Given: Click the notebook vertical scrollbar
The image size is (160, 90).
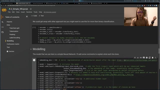Looking at the screenshot, I should coord(159,51).
